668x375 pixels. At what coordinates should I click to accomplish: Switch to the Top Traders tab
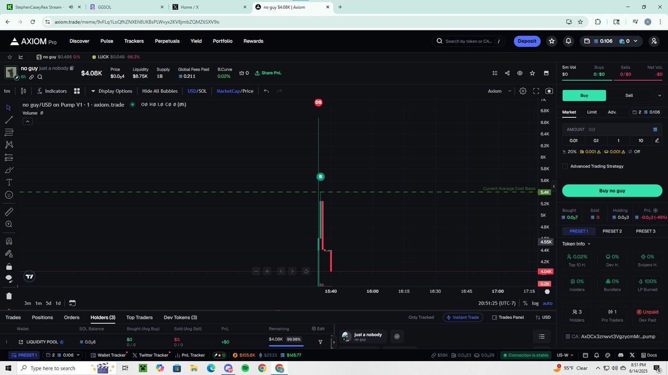pyautogui.click(x=139, y=317)
